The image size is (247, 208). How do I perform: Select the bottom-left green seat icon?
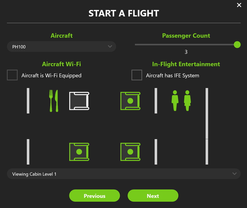pos(80,151)
